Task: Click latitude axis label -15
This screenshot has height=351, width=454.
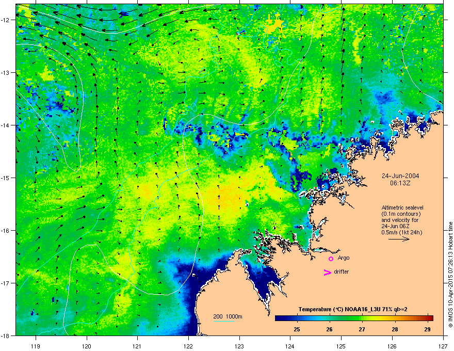Action: pos(5,178)
